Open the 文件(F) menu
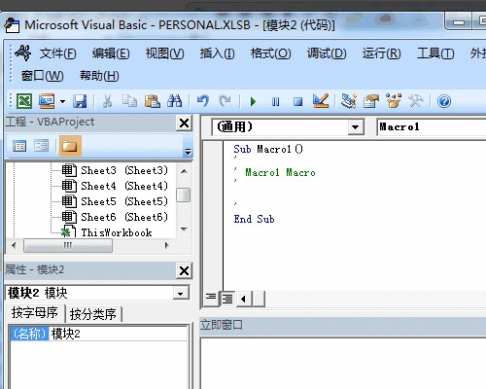 point(57,53)
